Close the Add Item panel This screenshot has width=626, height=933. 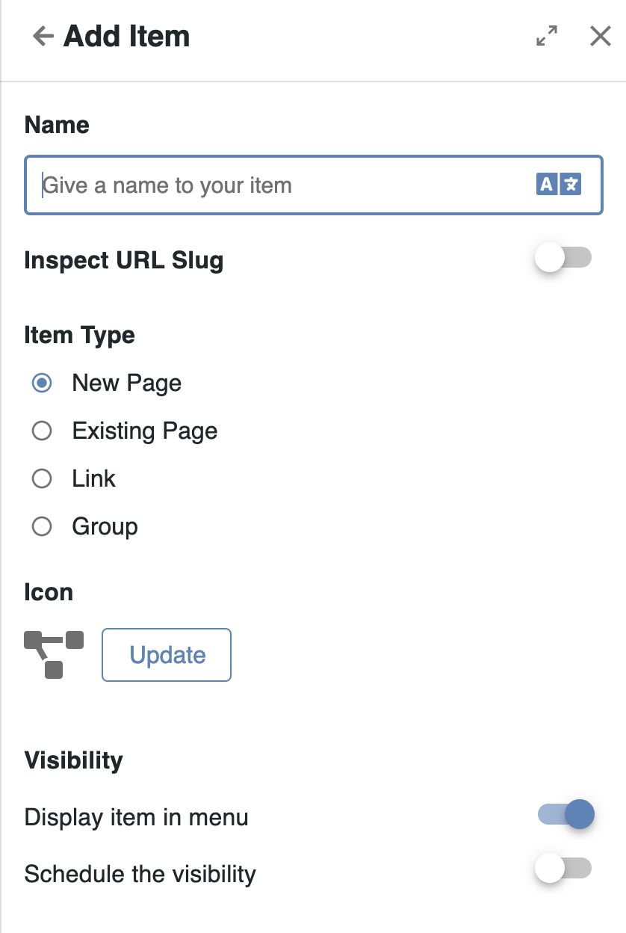pos(601,36)
